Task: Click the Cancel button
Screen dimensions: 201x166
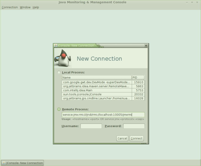Action: pyautogui.click(x=122, y=139)
